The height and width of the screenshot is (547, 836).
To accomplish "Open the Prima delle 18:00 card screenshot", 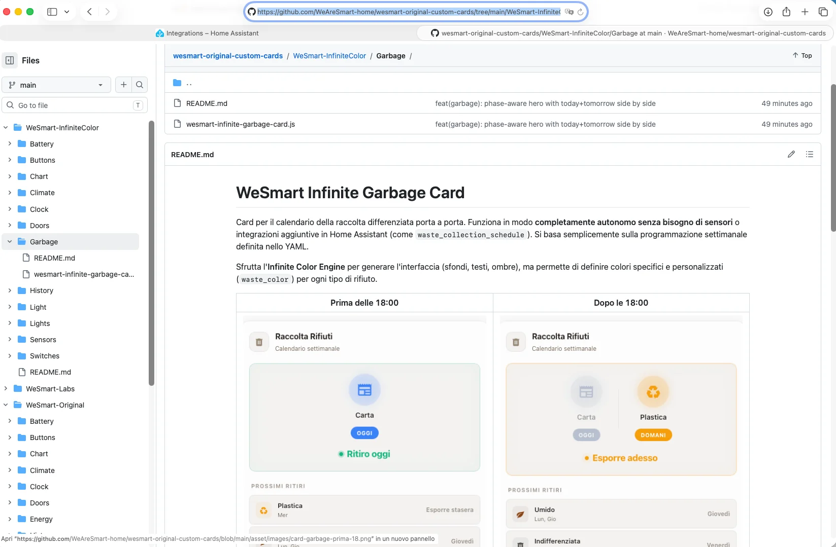I will pos(364,431).
